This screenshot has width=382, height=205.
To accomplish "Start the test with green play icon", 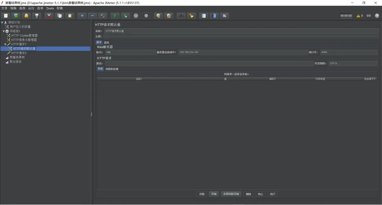I will click(115, 16).
